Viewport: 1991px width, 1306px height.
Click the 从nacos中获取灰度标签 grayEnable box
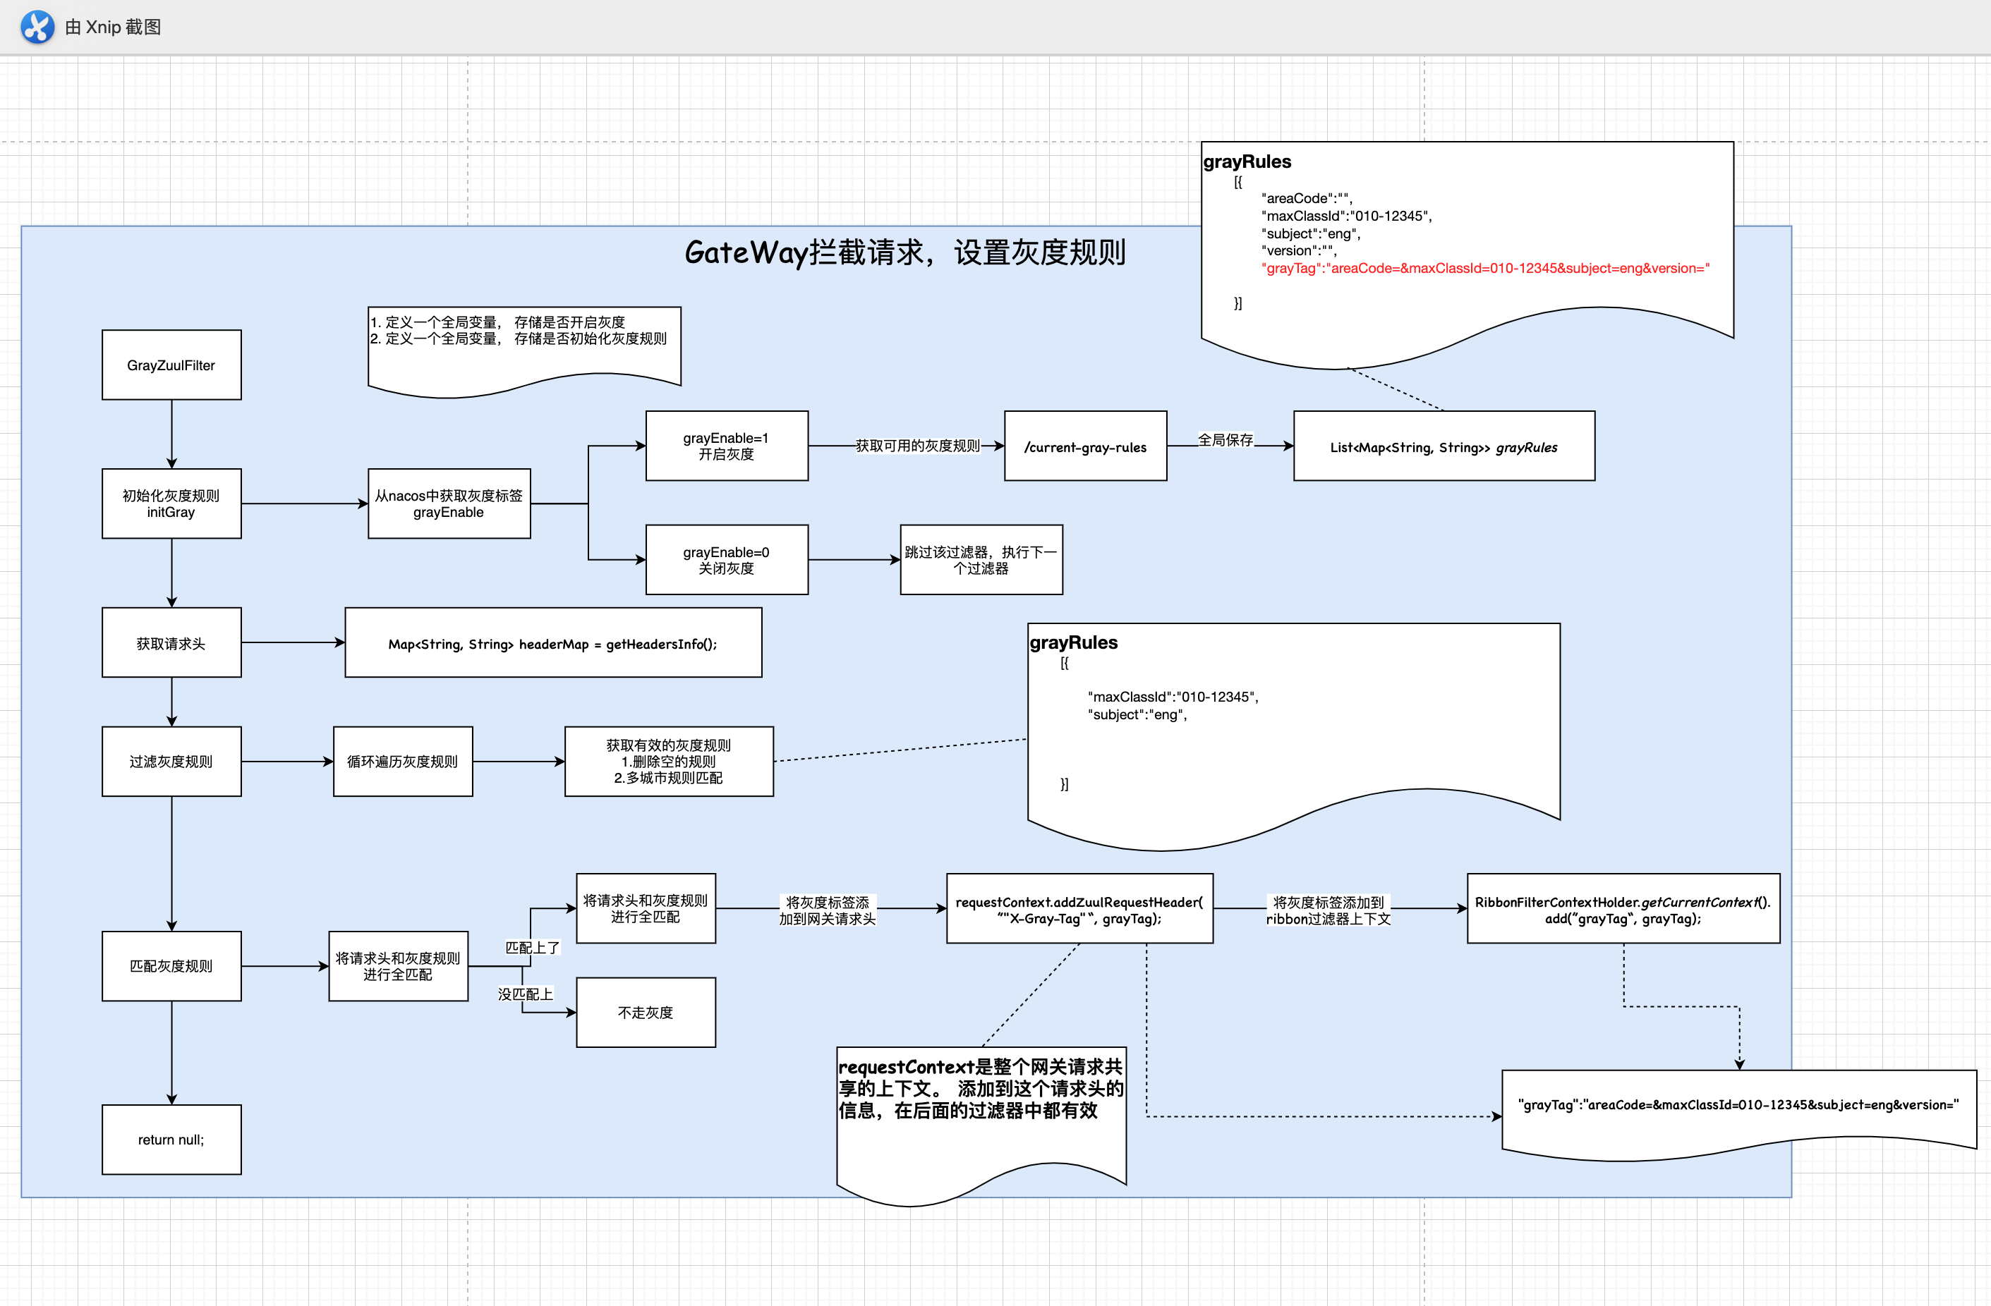[449, 504]
